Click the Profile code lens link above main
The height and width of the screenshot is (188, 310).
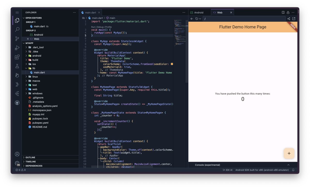pyautogui.click(x=109, y=27)
